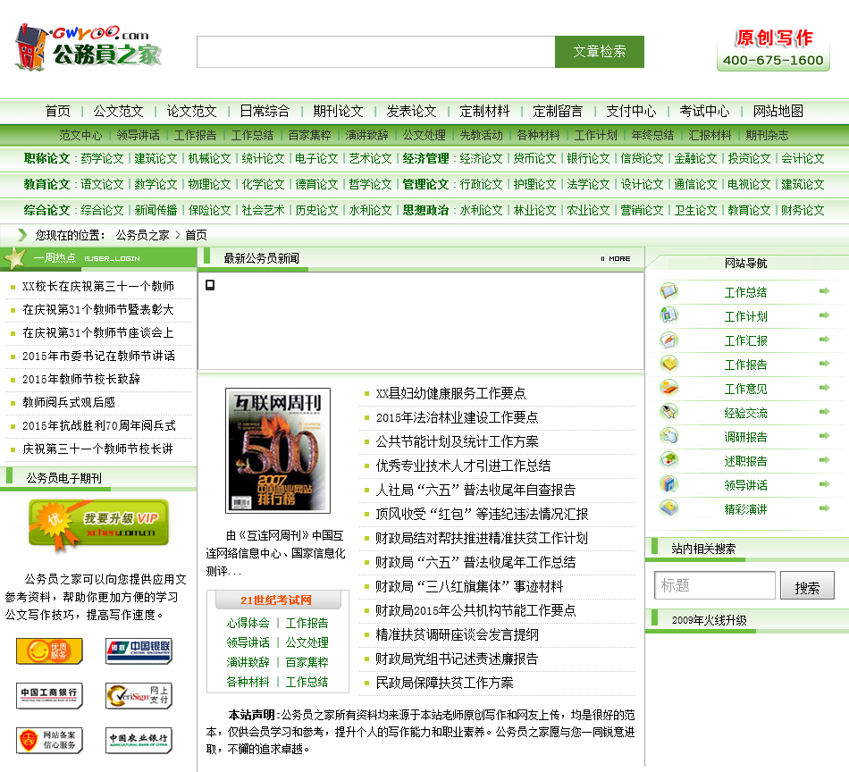Click the 网站备案信心服务 badge
The width and height of the screenshot is (849, 772).
point(49,741)
